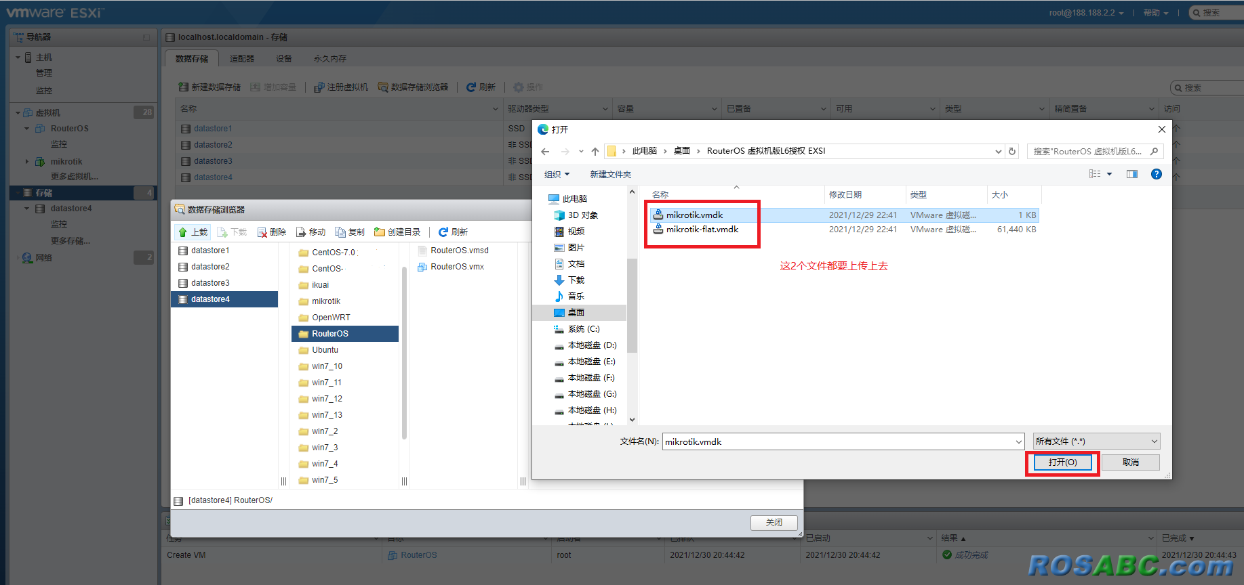This screenshot has height=585, width=1244.
Task: Go up one folder level in Open dialog
Action: pyautogui.click(x=595, y=151)
